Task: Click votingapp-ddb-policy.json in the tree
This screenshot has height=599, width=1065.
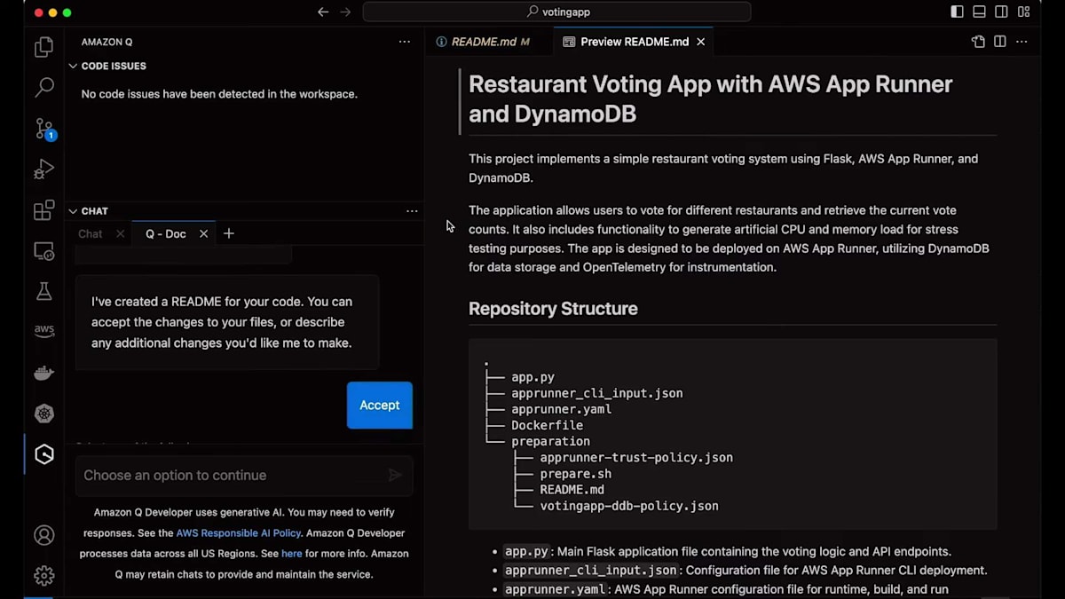Action: click(x=629, y=506)
